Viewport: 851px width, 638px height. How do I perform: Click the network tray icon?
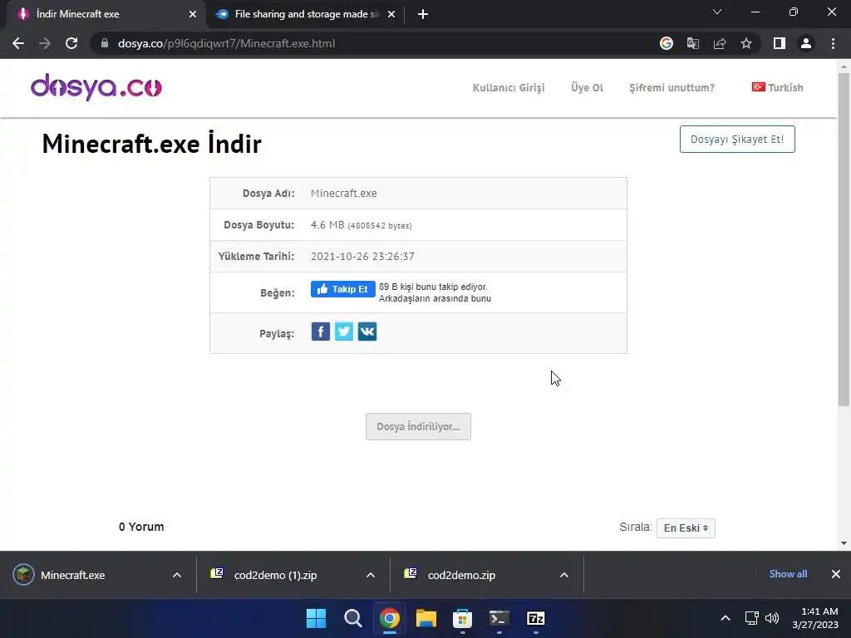[x=751, y=618]
